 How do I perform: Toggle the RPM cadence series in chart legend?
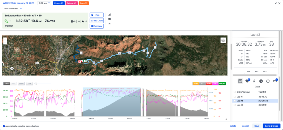coord(196,83)
